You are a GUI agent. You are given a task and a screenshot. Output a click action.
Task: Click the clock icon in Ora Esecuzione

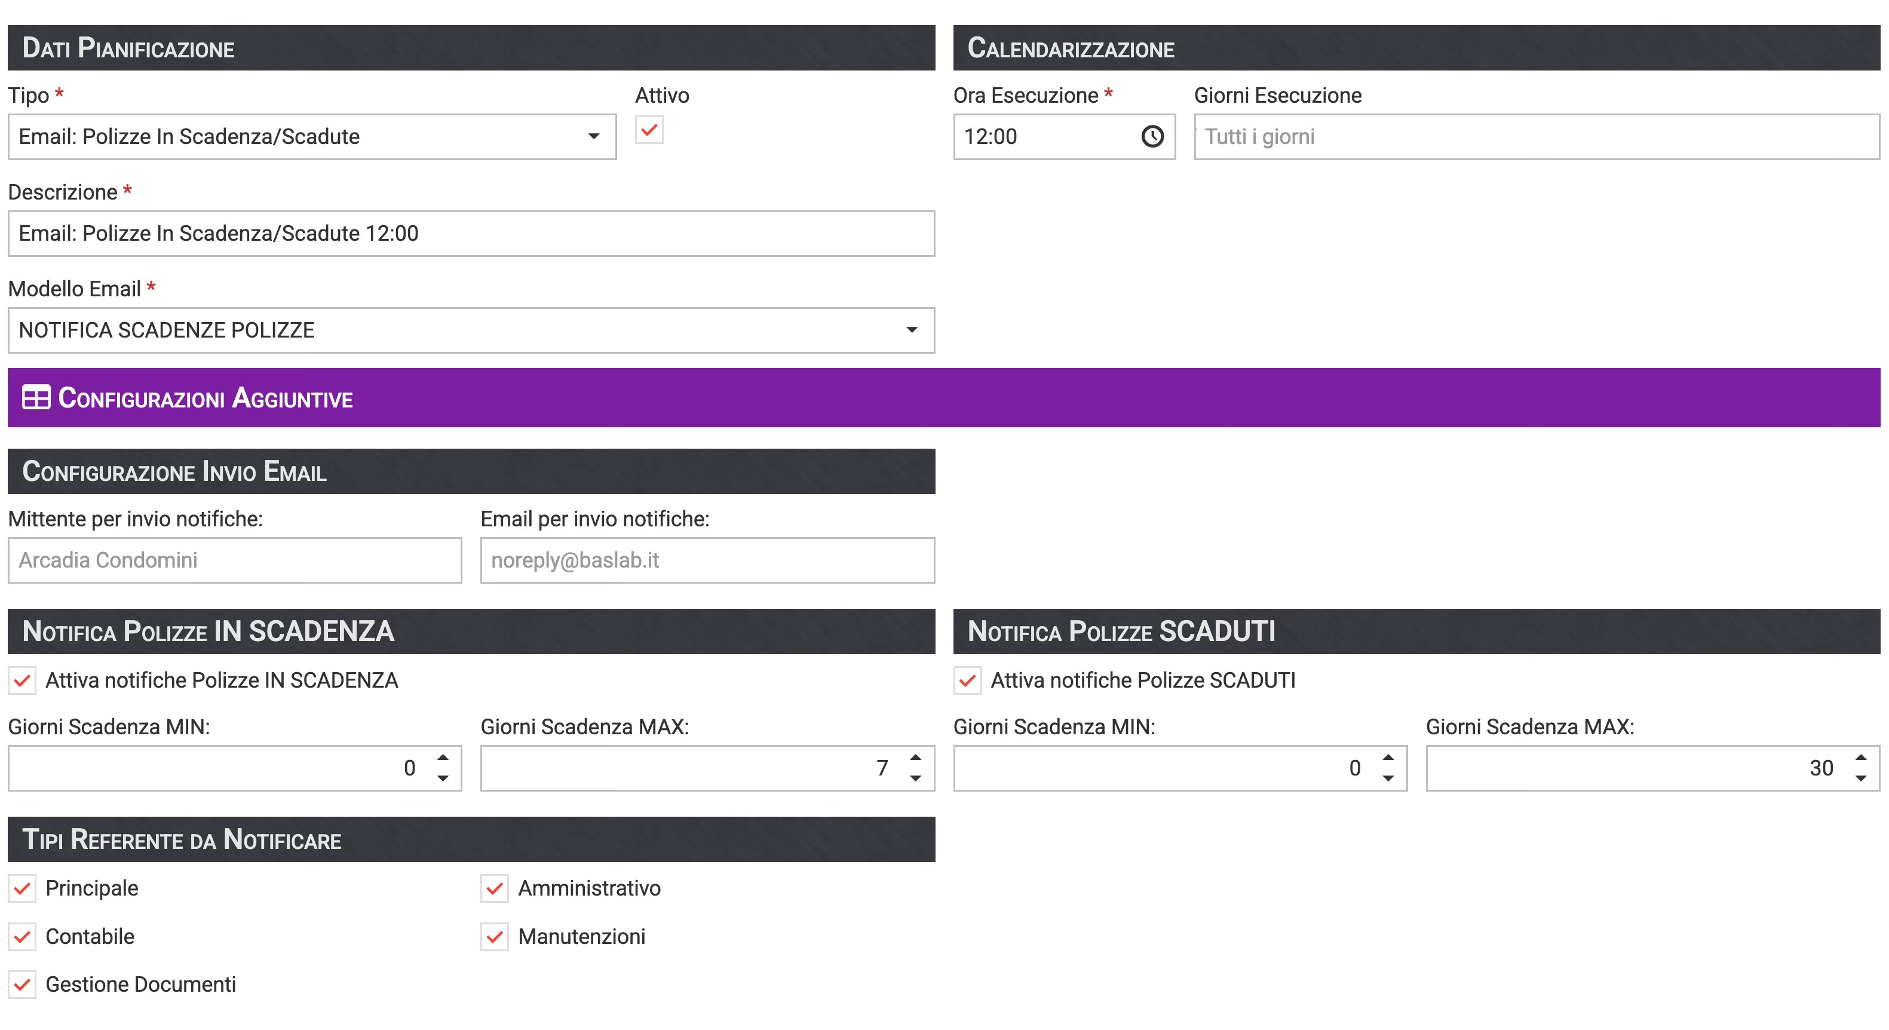[1152, 136]
